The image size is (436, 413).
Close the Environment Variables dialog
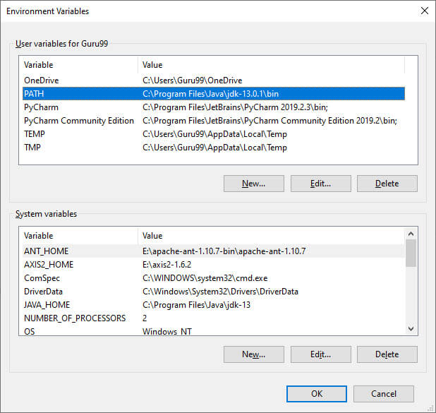click(424, 11)
